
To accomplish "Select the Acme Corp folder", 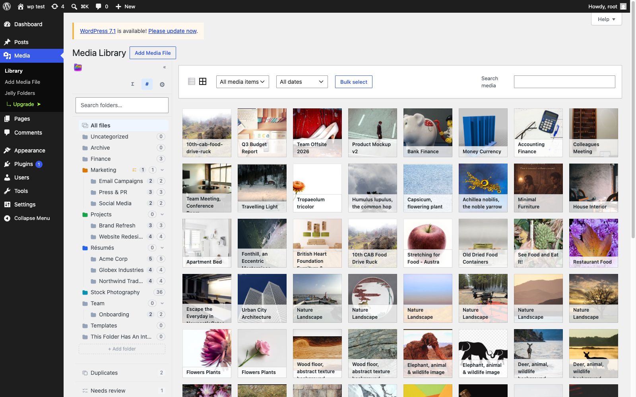I will [x=113, y=259].
